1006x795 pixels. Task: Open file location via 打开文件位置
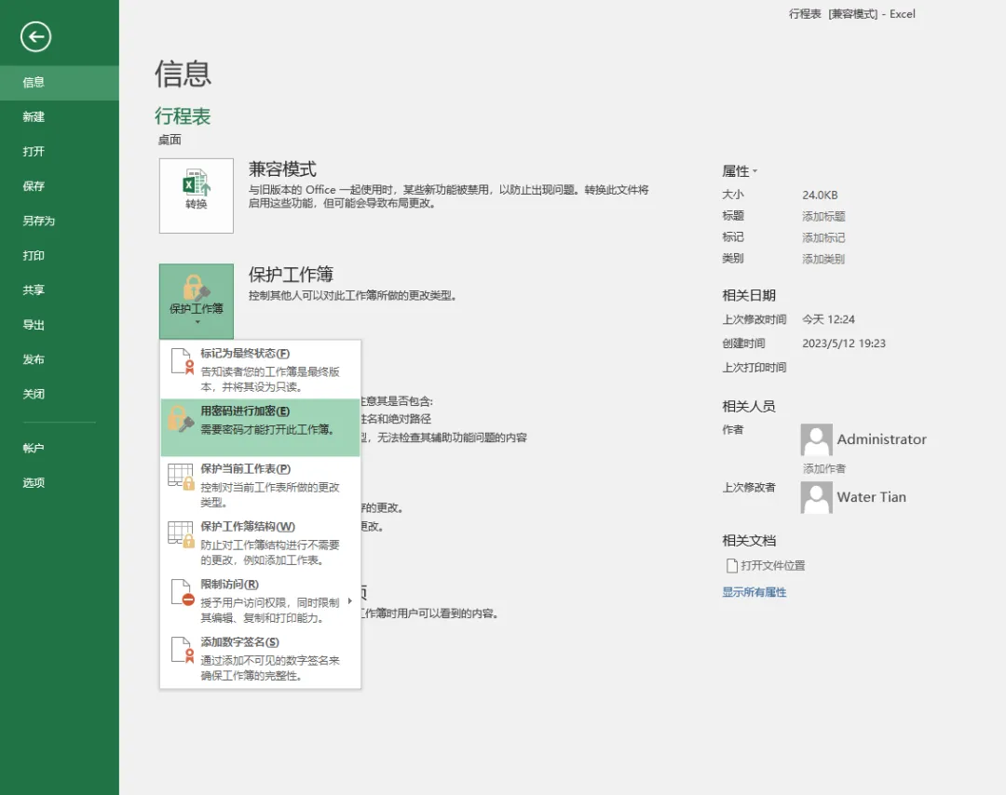pos(766,565)
